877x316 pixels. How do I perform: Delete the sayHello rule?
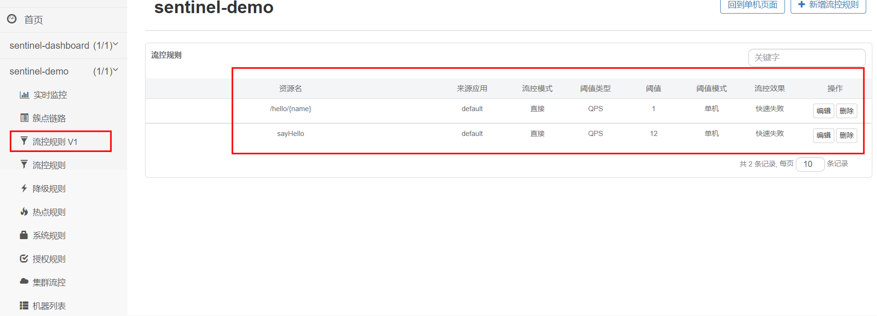point(846,135)
